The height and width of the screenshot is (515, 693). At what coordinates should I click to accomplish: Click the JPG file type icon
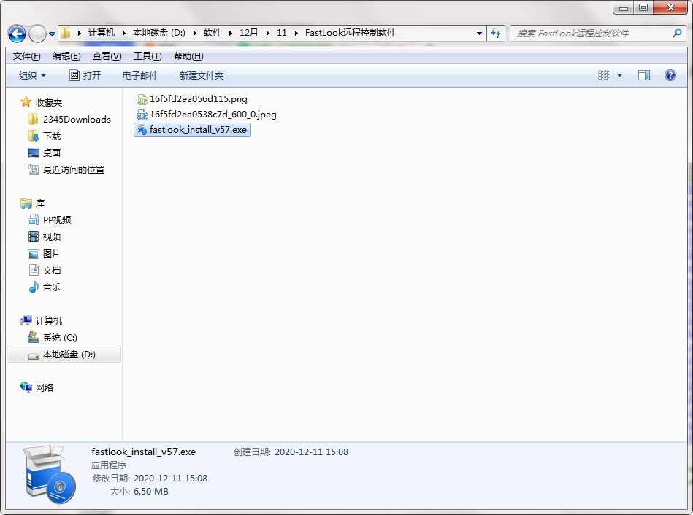142,115
